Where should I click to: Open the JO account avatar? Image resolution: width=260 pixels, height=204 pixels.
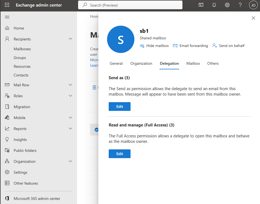click(253, 5)
